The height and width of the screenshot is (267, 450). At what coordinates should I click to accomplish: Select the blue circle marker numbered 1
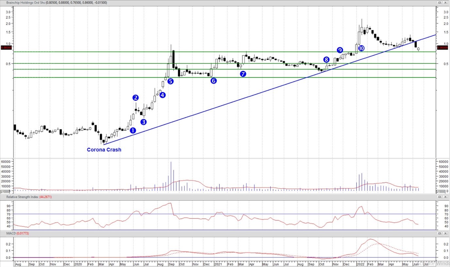tap(133, 130)
